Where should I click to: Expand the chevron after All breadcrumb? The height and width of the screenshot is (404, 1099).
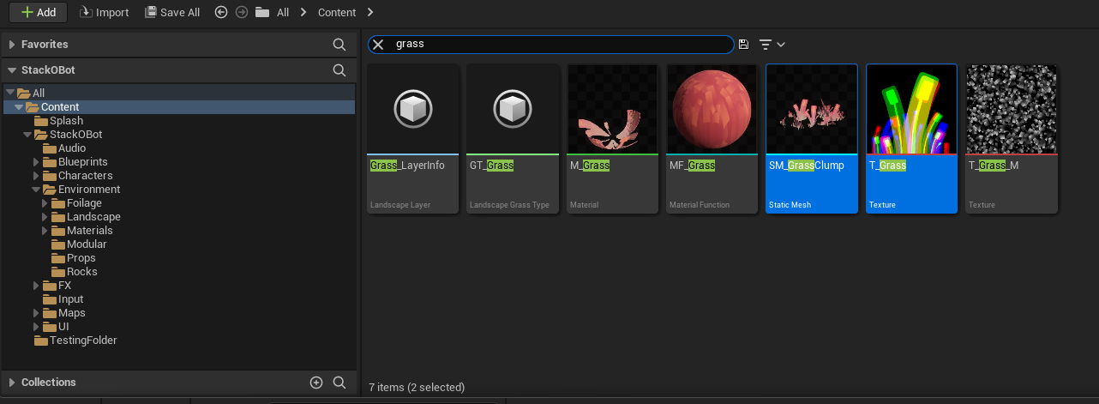tap(303, 12)
